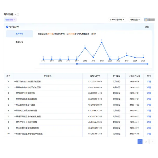Open the 公布/公告日期 filter dropdown

[x=117, y=19]
